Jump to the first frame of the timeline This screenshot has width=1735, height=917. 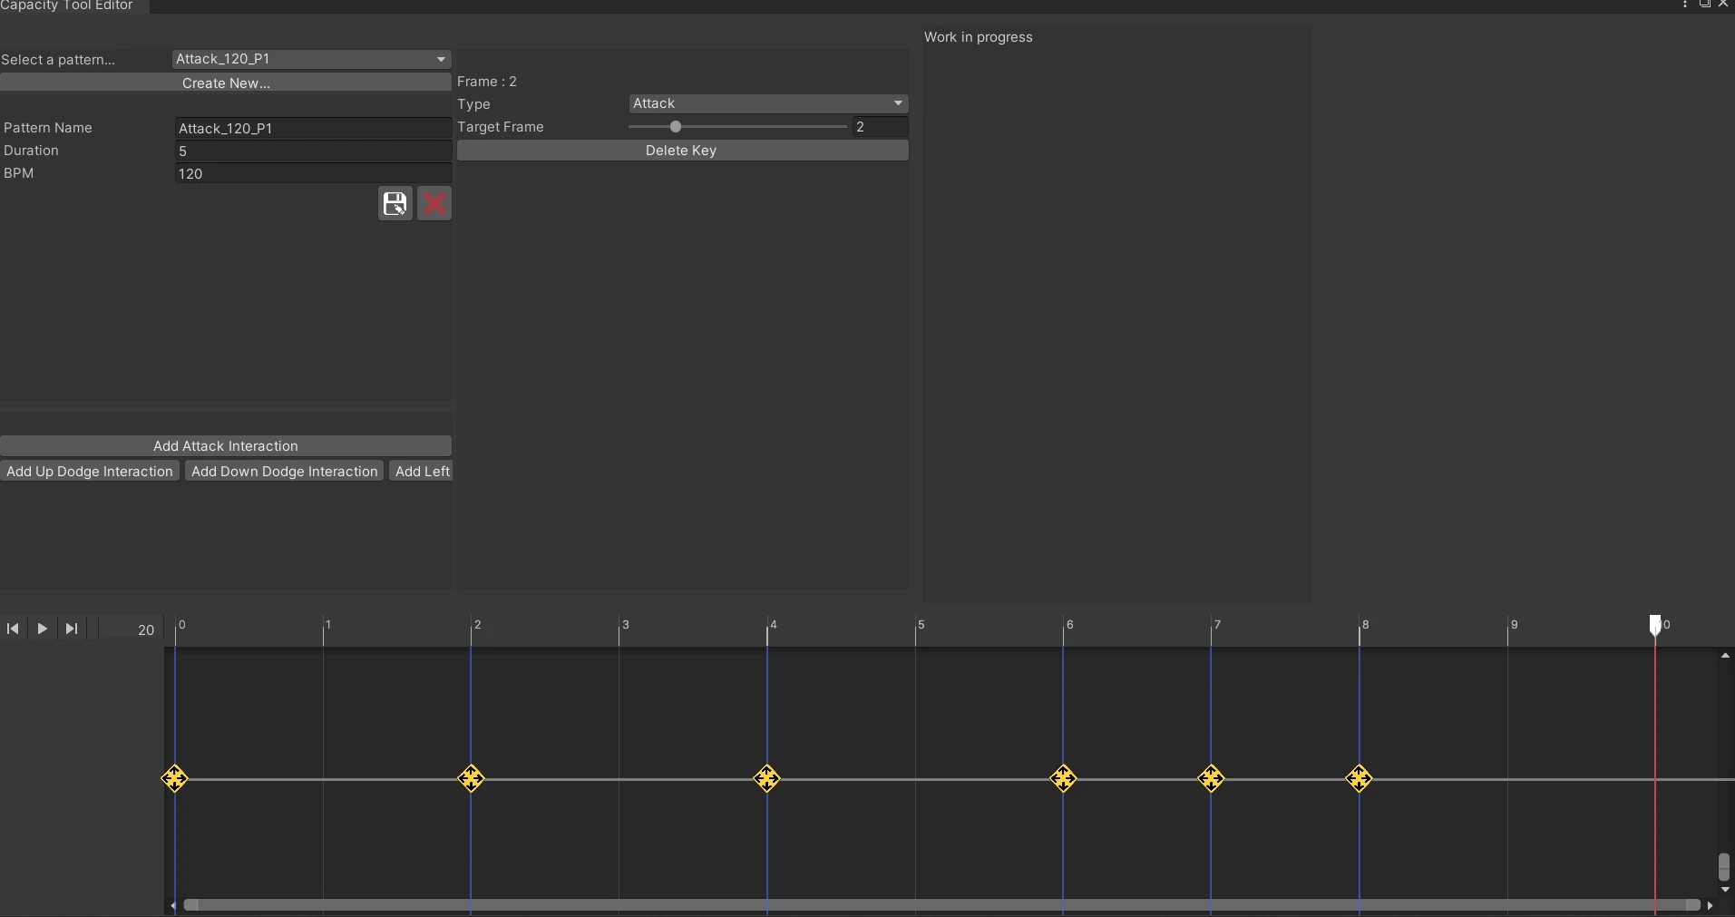pyautogui.click(x=13, y=629)
